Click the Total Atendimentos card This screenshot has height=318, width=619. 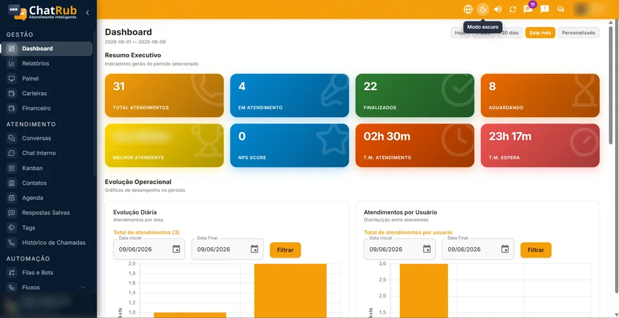[164, 95]
